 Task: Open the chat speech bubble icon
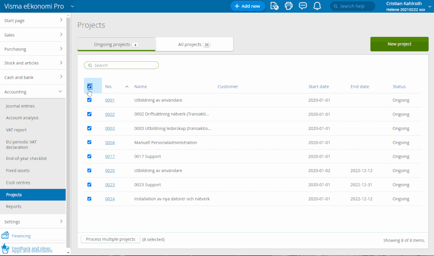pos(303,6)
